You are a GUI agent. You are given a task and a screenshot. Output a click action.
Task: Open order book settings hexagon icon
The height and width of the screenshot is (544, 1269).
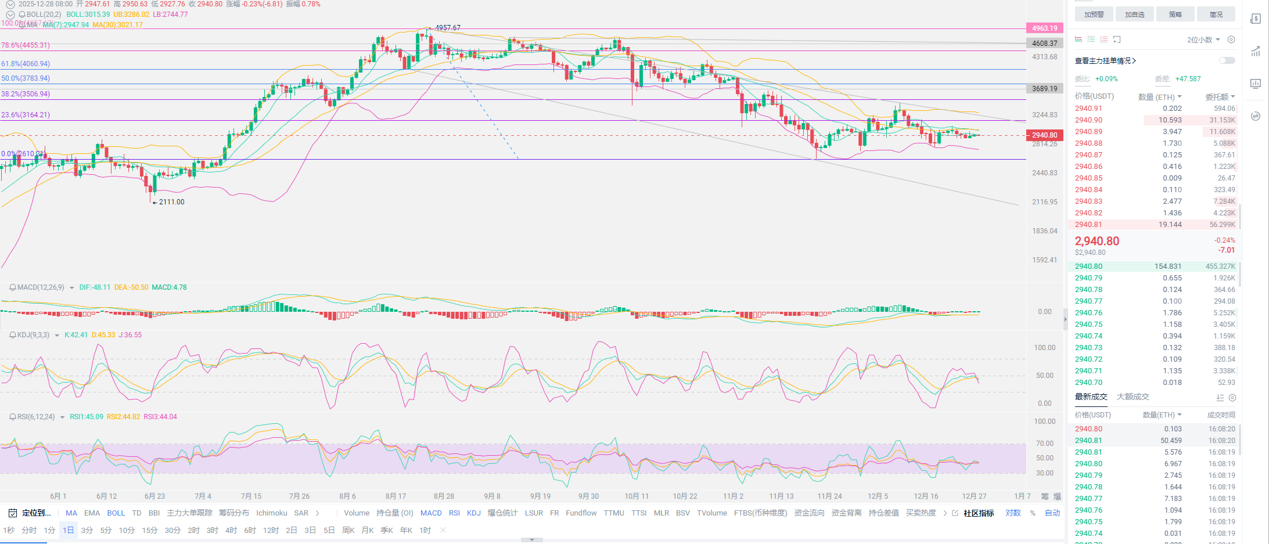tap(1231, 39)
